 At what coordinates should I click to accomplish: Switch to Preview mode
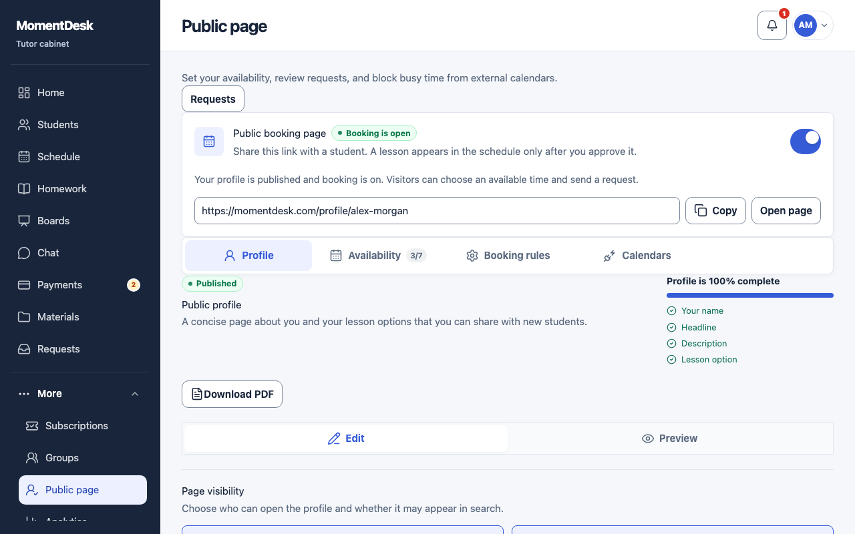click(669, 439)
